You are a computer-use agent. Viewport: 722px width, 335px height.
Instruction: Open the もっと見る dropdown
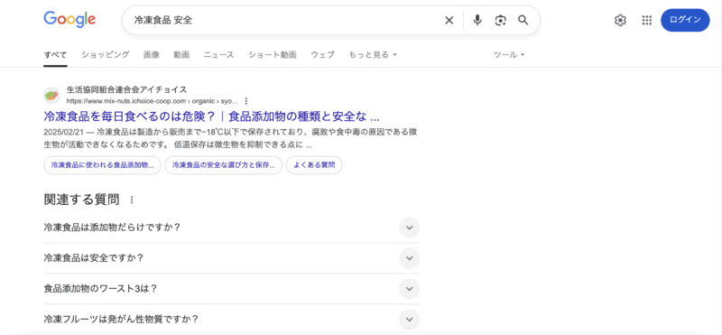(x=373, y=55)
